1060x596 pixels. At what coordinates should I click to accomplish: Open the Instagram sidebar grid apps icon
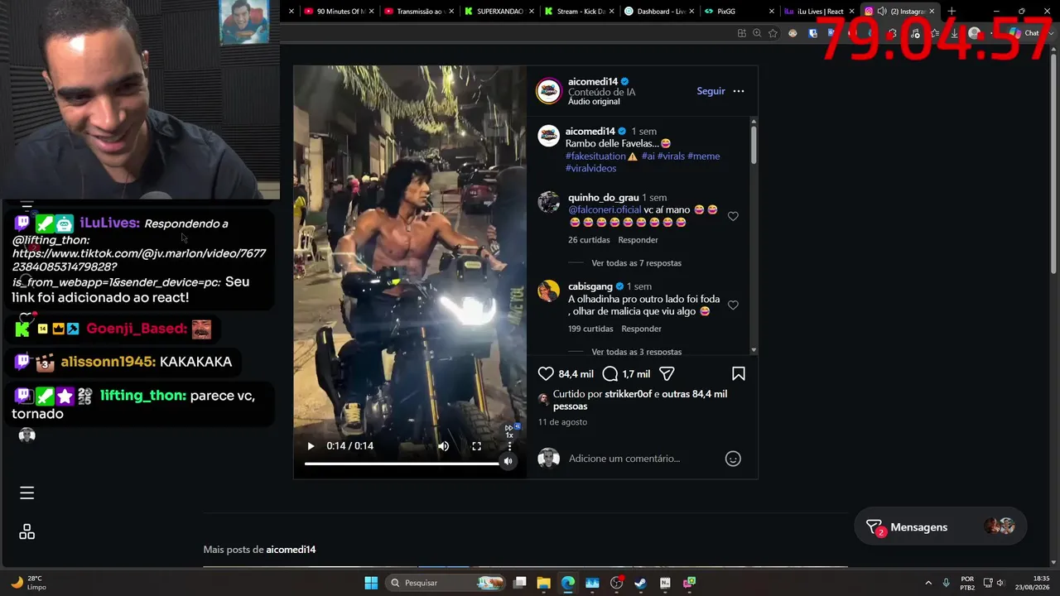tap(27, 532)
